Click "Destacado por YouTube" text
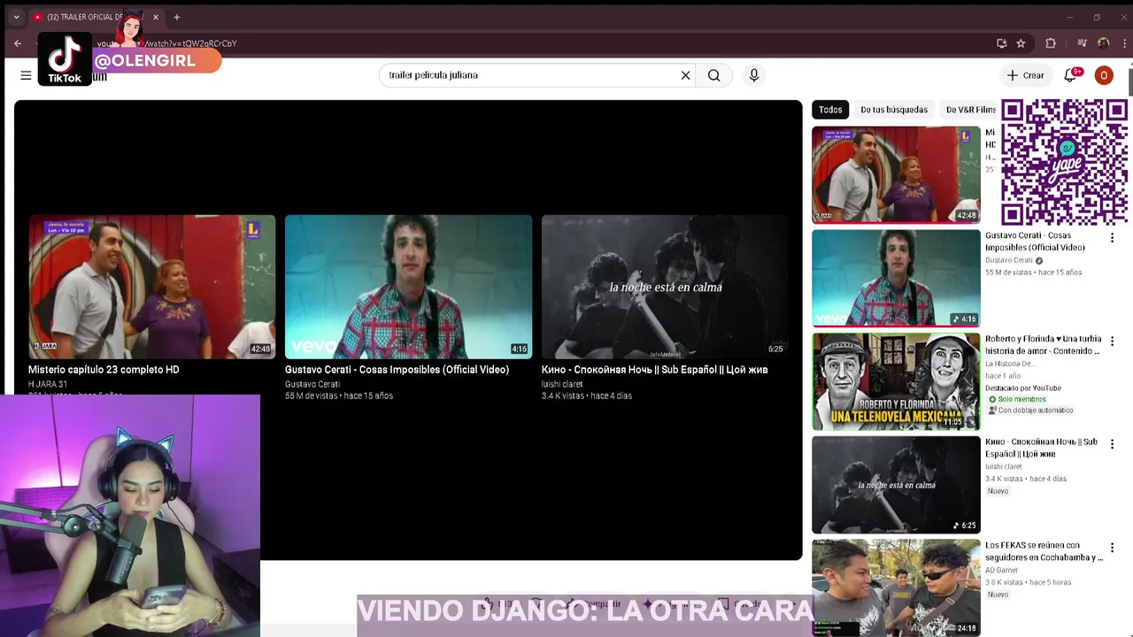This screenshot has width=1133, height=637. coord(1023,388)
